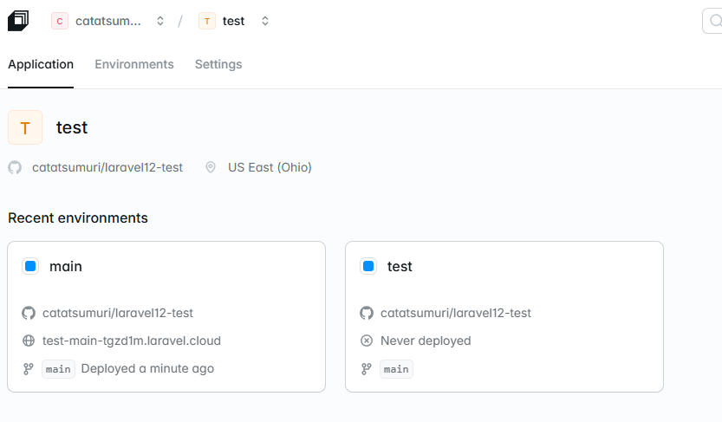Open the catatsumuri/laravel12-test repository header link
722x422 pixels.
click(107, 167)
